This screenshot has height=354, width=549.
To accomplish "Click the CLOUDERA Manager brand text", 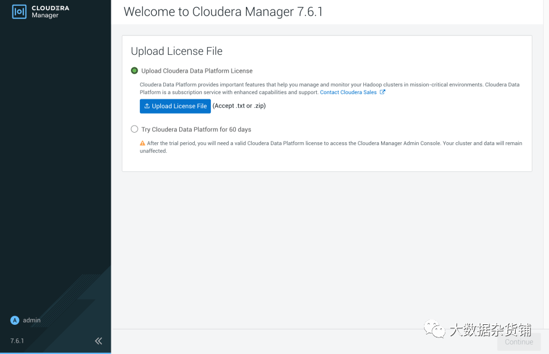I will (51, 11).
